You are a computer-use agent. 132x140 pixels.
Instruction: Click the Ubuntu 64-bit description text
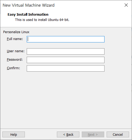42,20
